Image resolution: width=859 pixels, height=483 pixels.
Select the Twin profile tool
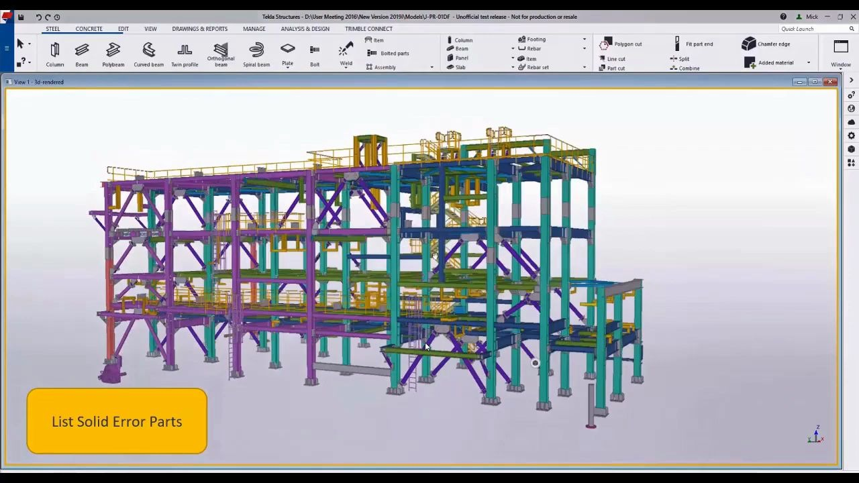pyautogui.click(x=185, y=54)
